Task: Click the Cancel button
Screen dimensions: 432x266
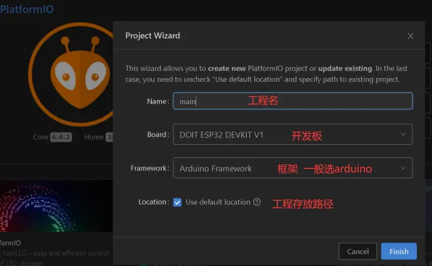Action: (357, 251)
